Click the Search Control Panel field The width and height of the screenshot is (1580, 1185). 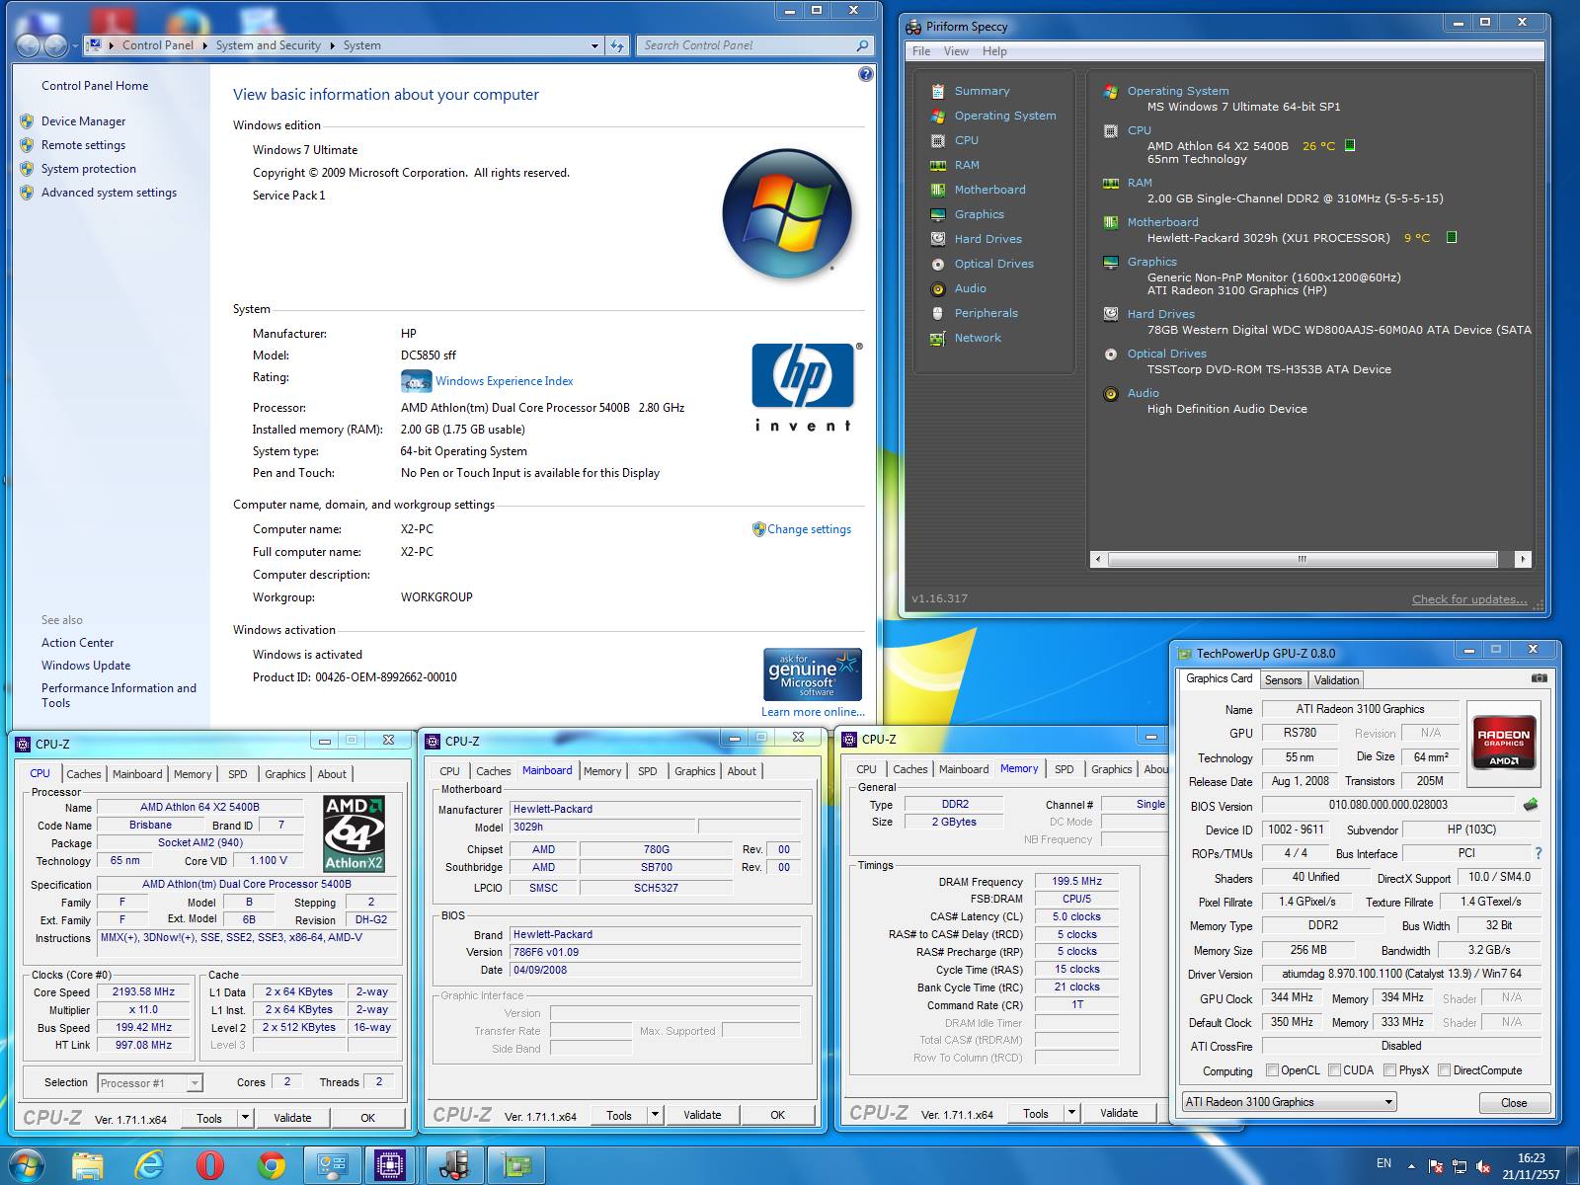pos(747,45)
